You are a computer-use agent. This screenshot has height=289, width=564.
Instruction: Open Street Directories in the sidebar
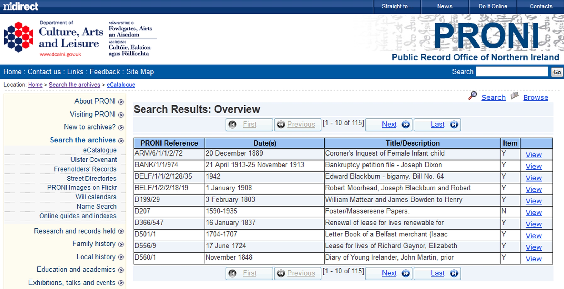point(91,178)
